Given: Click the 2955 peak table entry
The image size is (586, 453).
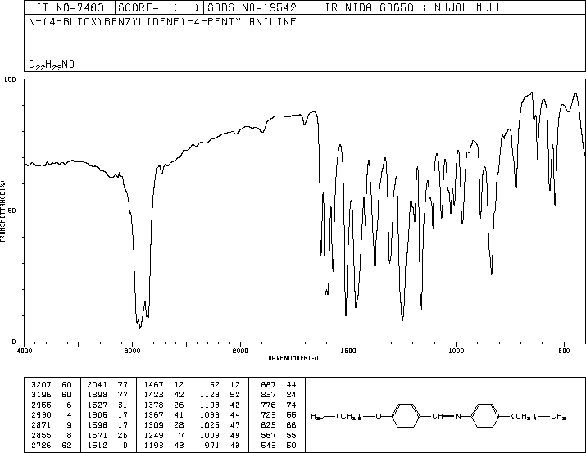Looking at the screenshot, I should point(41,405).
